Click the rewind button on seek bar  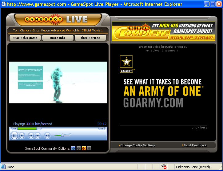click(14, 129)
